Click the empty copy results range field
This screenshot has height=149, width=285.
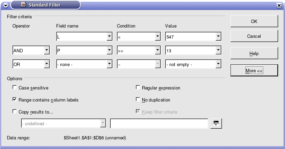tap(159, 124)
